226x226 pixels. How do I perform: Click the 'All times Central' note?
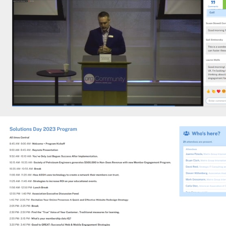[x=20, y=137]
